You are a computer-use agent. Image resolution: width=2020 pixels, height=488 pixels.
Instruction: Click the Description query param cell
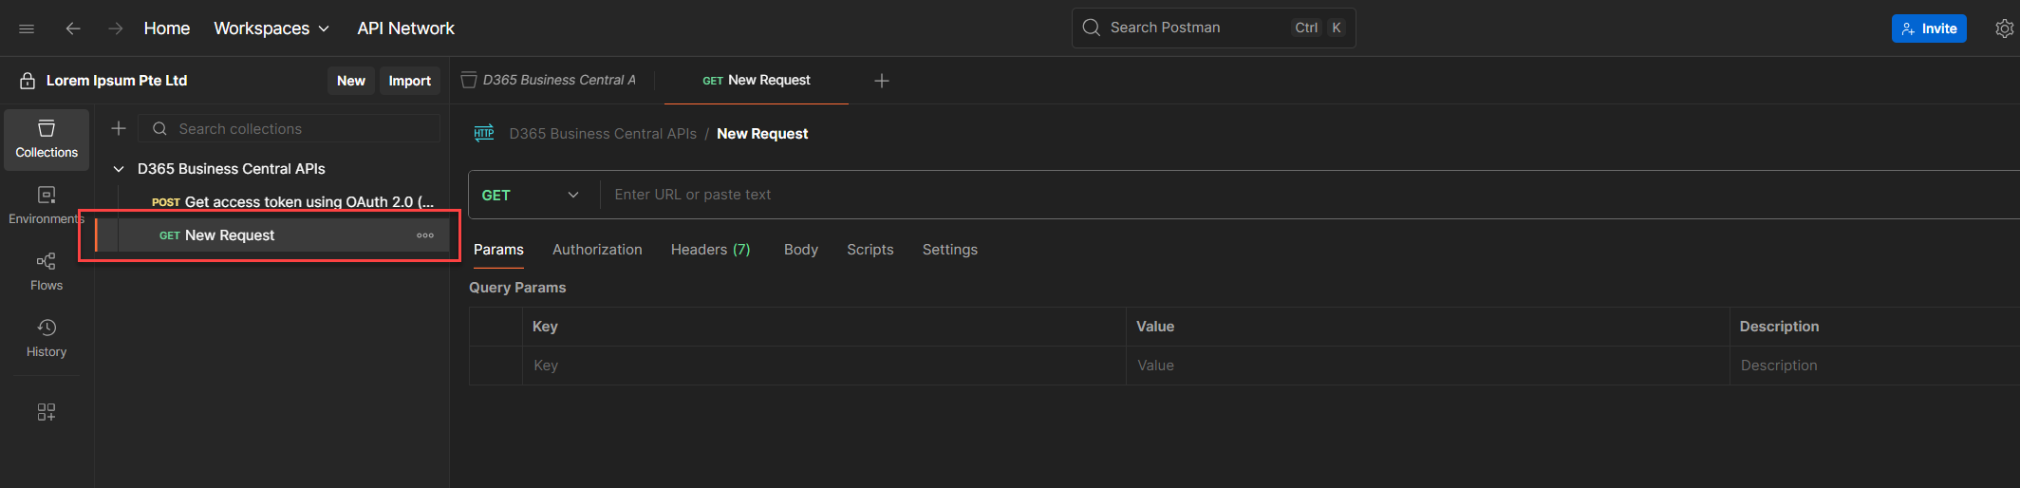pyautogui.click(x=1875, y=366)
